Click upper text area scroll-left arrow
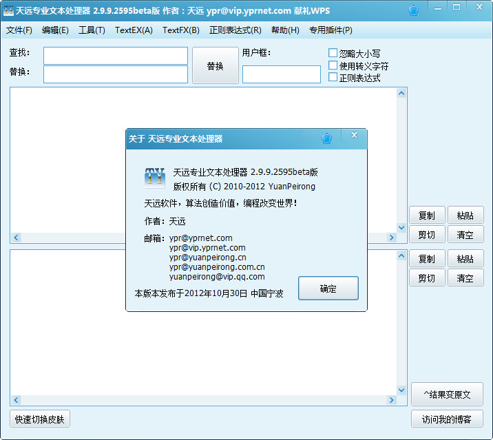Viewport: 493px width, 440px height. tap(17, 237)
